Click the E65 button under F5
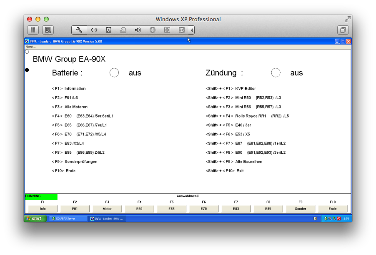The width and height of the screenshot is (376, 255). (171, 209)
